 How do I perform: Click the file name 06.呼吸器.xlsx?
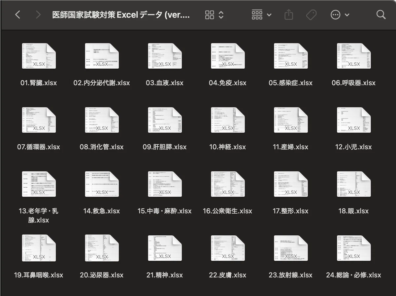354,83
